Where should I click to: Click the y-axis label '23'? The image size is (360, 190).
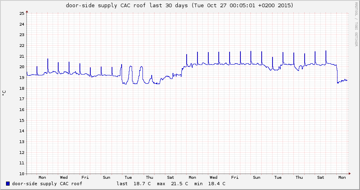22,35
